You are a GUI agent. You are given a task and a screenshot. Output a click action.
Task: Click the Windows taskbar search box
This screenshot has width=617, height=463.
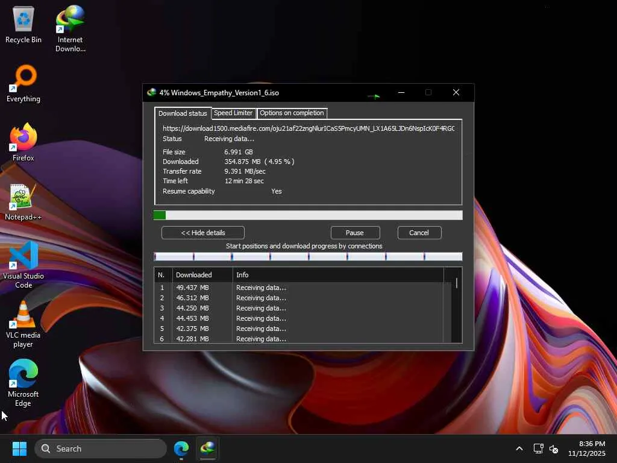click(x=101, y=449)
